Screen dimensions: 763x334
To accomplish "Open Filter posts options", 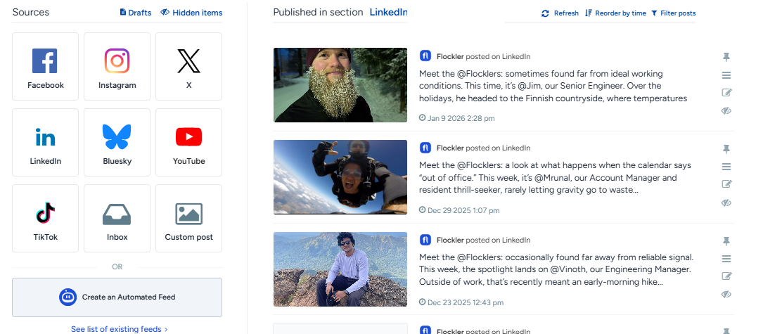I will (674, 13).
